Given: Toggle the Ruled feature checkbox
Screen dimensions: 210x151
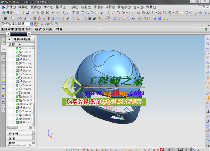Looking at the screenshot, I should coord(17,93).
